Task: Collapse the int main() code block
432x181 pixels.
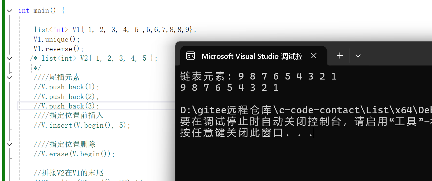Action: [x=9, y=10]
